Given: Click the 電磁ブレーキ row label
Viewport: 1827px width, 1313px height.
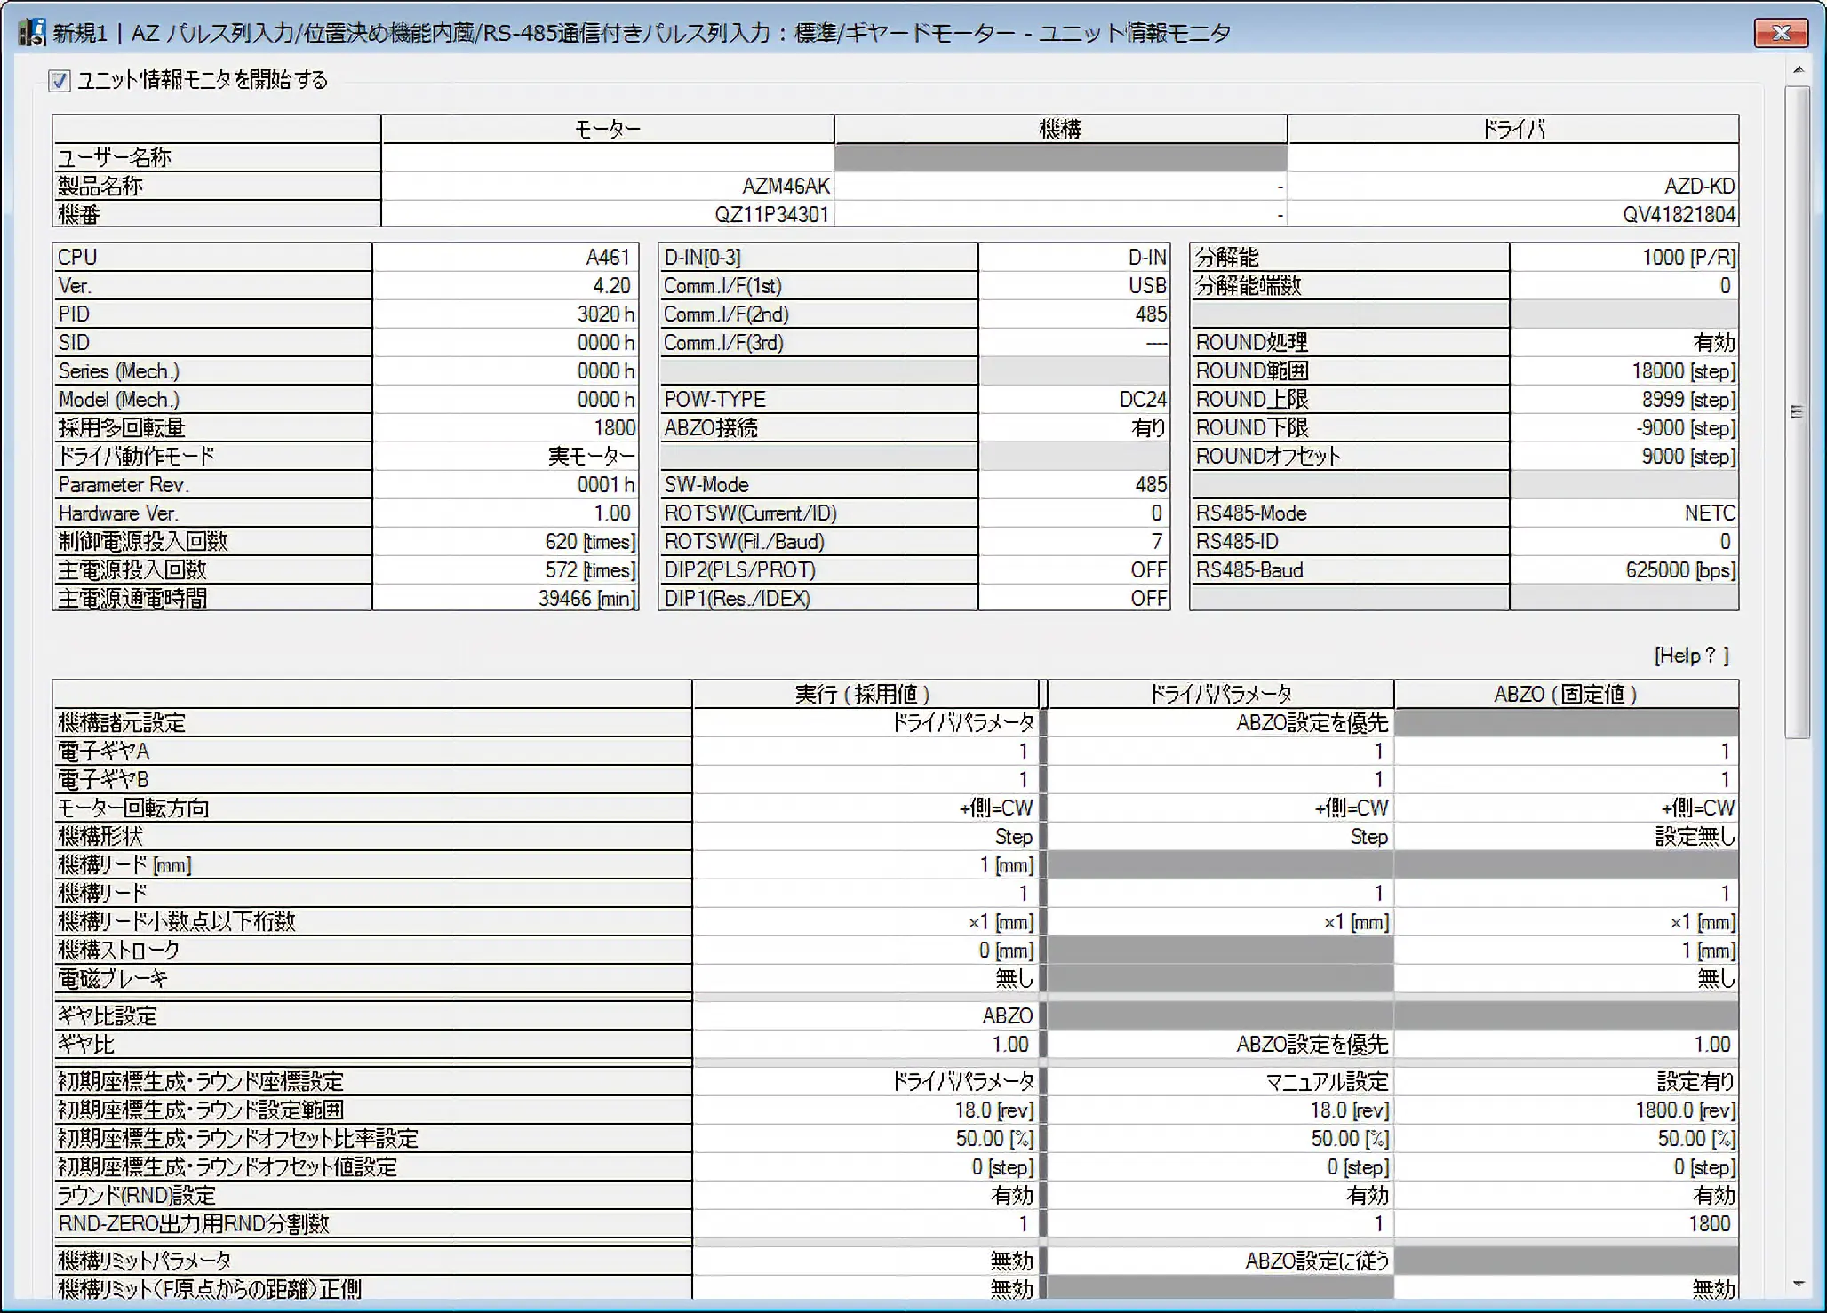Looking at the screenshot, I should [x=372, y=978].
